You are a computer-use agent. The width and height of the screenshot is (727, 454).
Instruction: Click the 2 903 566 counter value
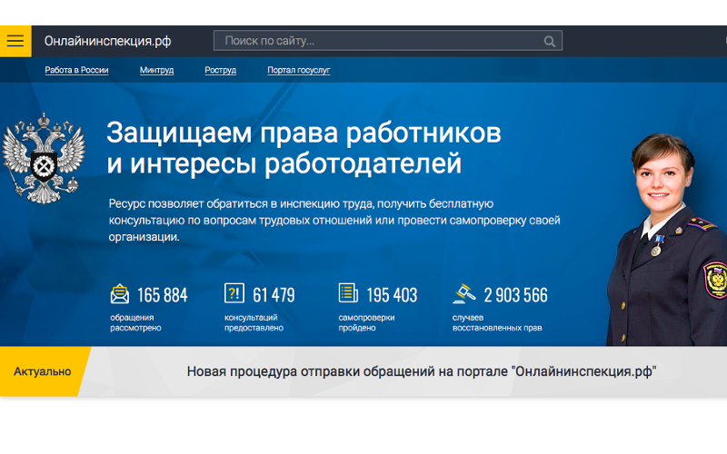pyautogui.click(x=515, y=295)
